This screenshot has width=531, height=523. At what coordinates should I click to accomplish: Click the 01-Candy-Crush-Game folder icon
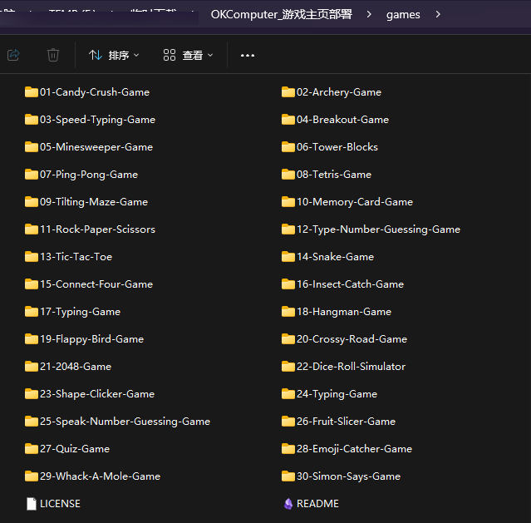tap(32, 92)
